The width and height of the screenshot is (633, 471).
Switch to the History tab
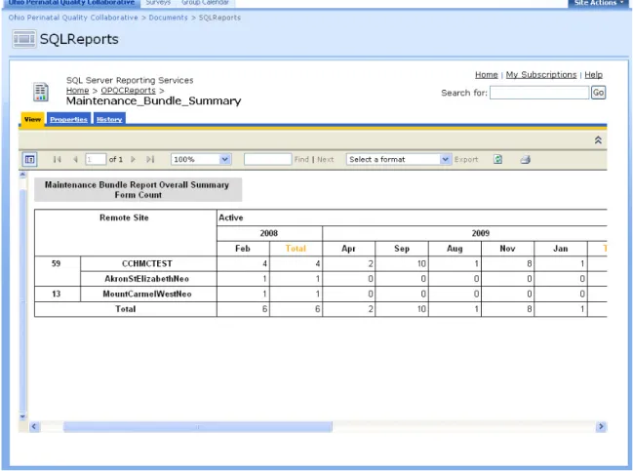point(109,120)
